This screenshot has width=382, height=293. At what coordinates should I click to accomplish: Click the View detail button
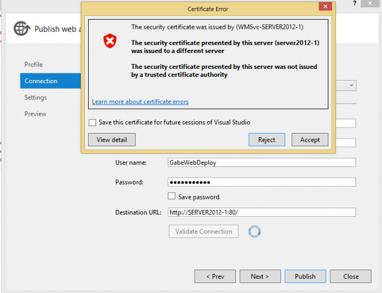(112, 140)
